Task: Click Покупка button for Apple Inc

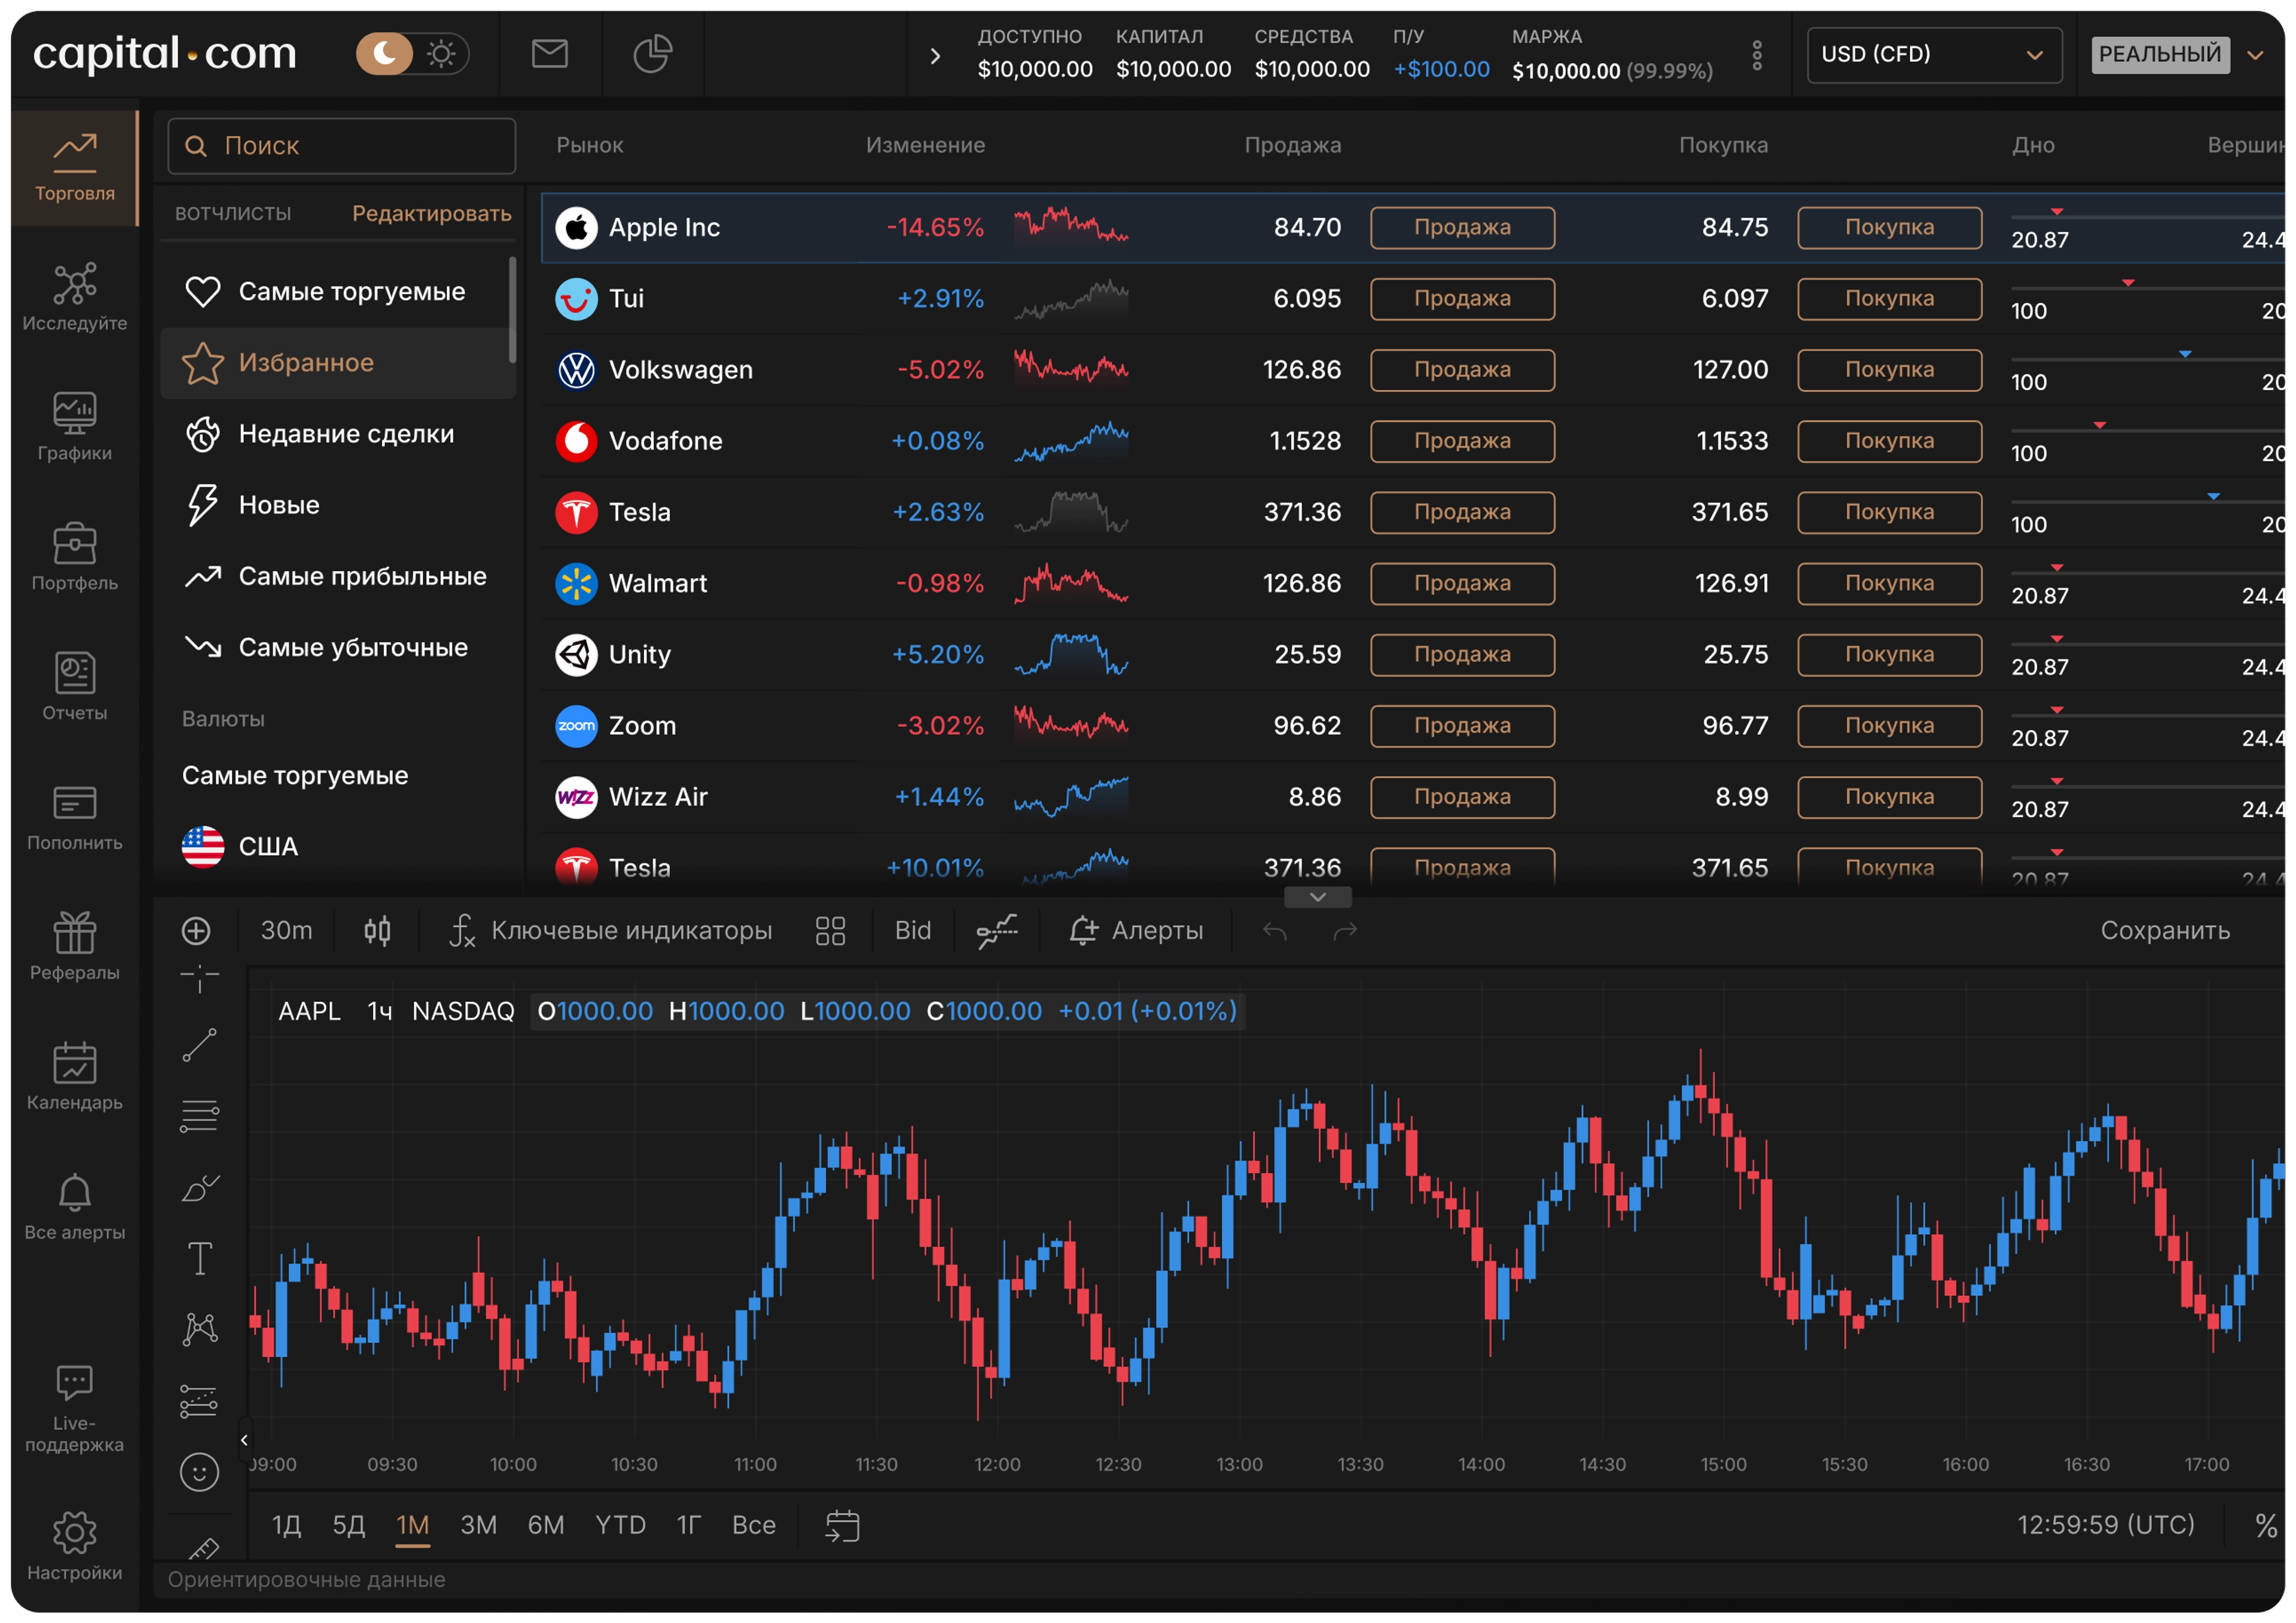Action: coord(1889,228)
